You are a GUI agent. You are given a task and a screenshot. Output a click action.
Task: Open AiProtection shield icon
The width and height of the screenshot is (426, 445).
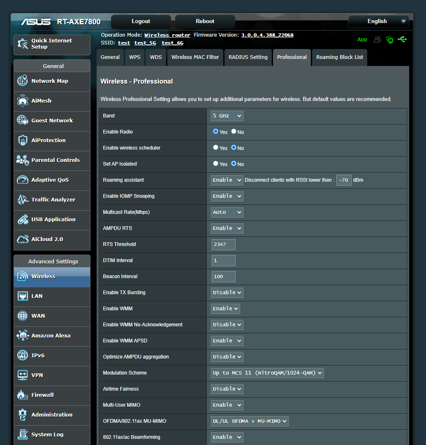(x=23, y=140)
